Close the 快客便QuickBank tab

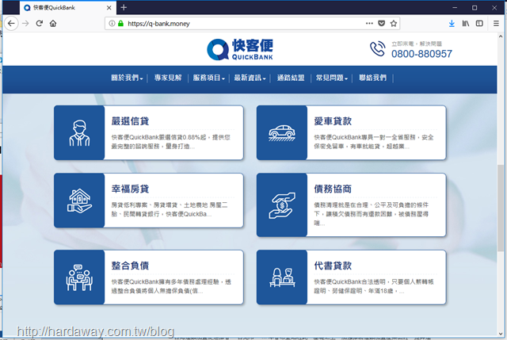[x=109, y=8]
